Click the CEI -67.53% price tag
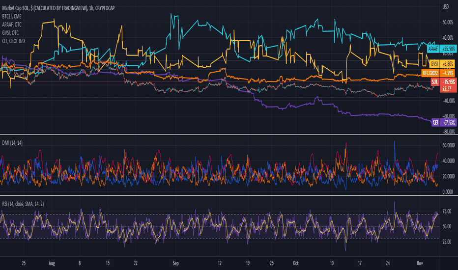The width and height of the screenshot is (458, 270). (x=444, y=122)
